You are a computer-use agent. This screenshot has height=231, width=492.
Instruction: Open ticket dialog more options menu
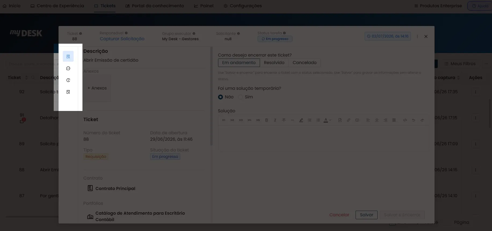[417, 36]
